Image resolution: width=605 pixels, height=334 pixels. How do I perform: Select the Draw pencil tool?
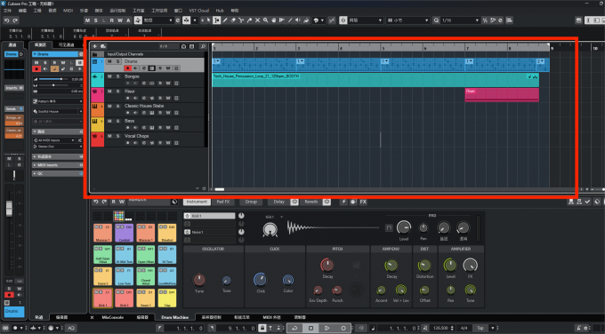(225, 20)
